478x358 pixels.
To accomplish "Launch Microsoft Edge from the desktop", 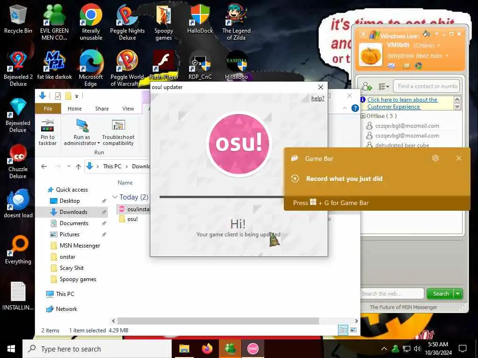I will click(91, 69).
